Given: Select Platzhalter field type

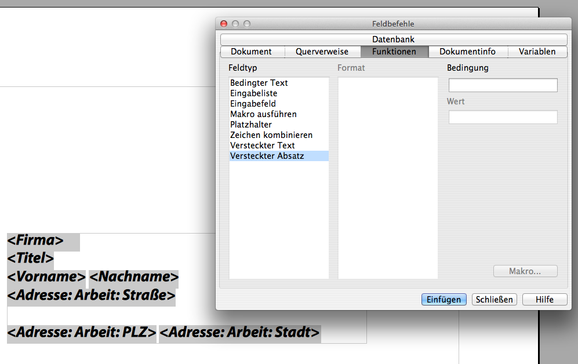Looking at the screenshot, I should tap(279, 125).
